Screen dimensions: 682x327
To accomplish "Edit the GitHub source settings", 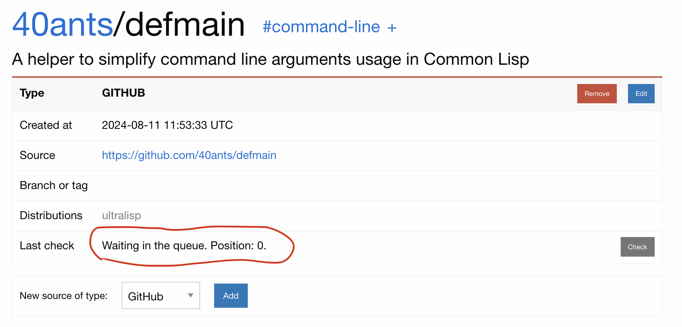I will (641, 93).
